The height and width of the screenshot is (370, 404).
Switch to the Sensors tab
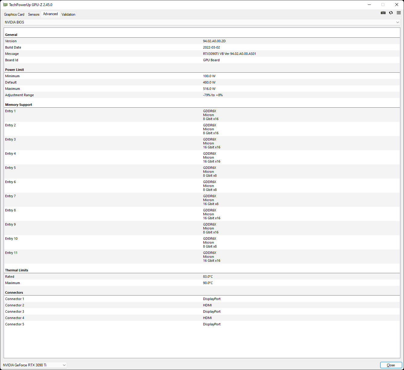click(x=34, y=14)
